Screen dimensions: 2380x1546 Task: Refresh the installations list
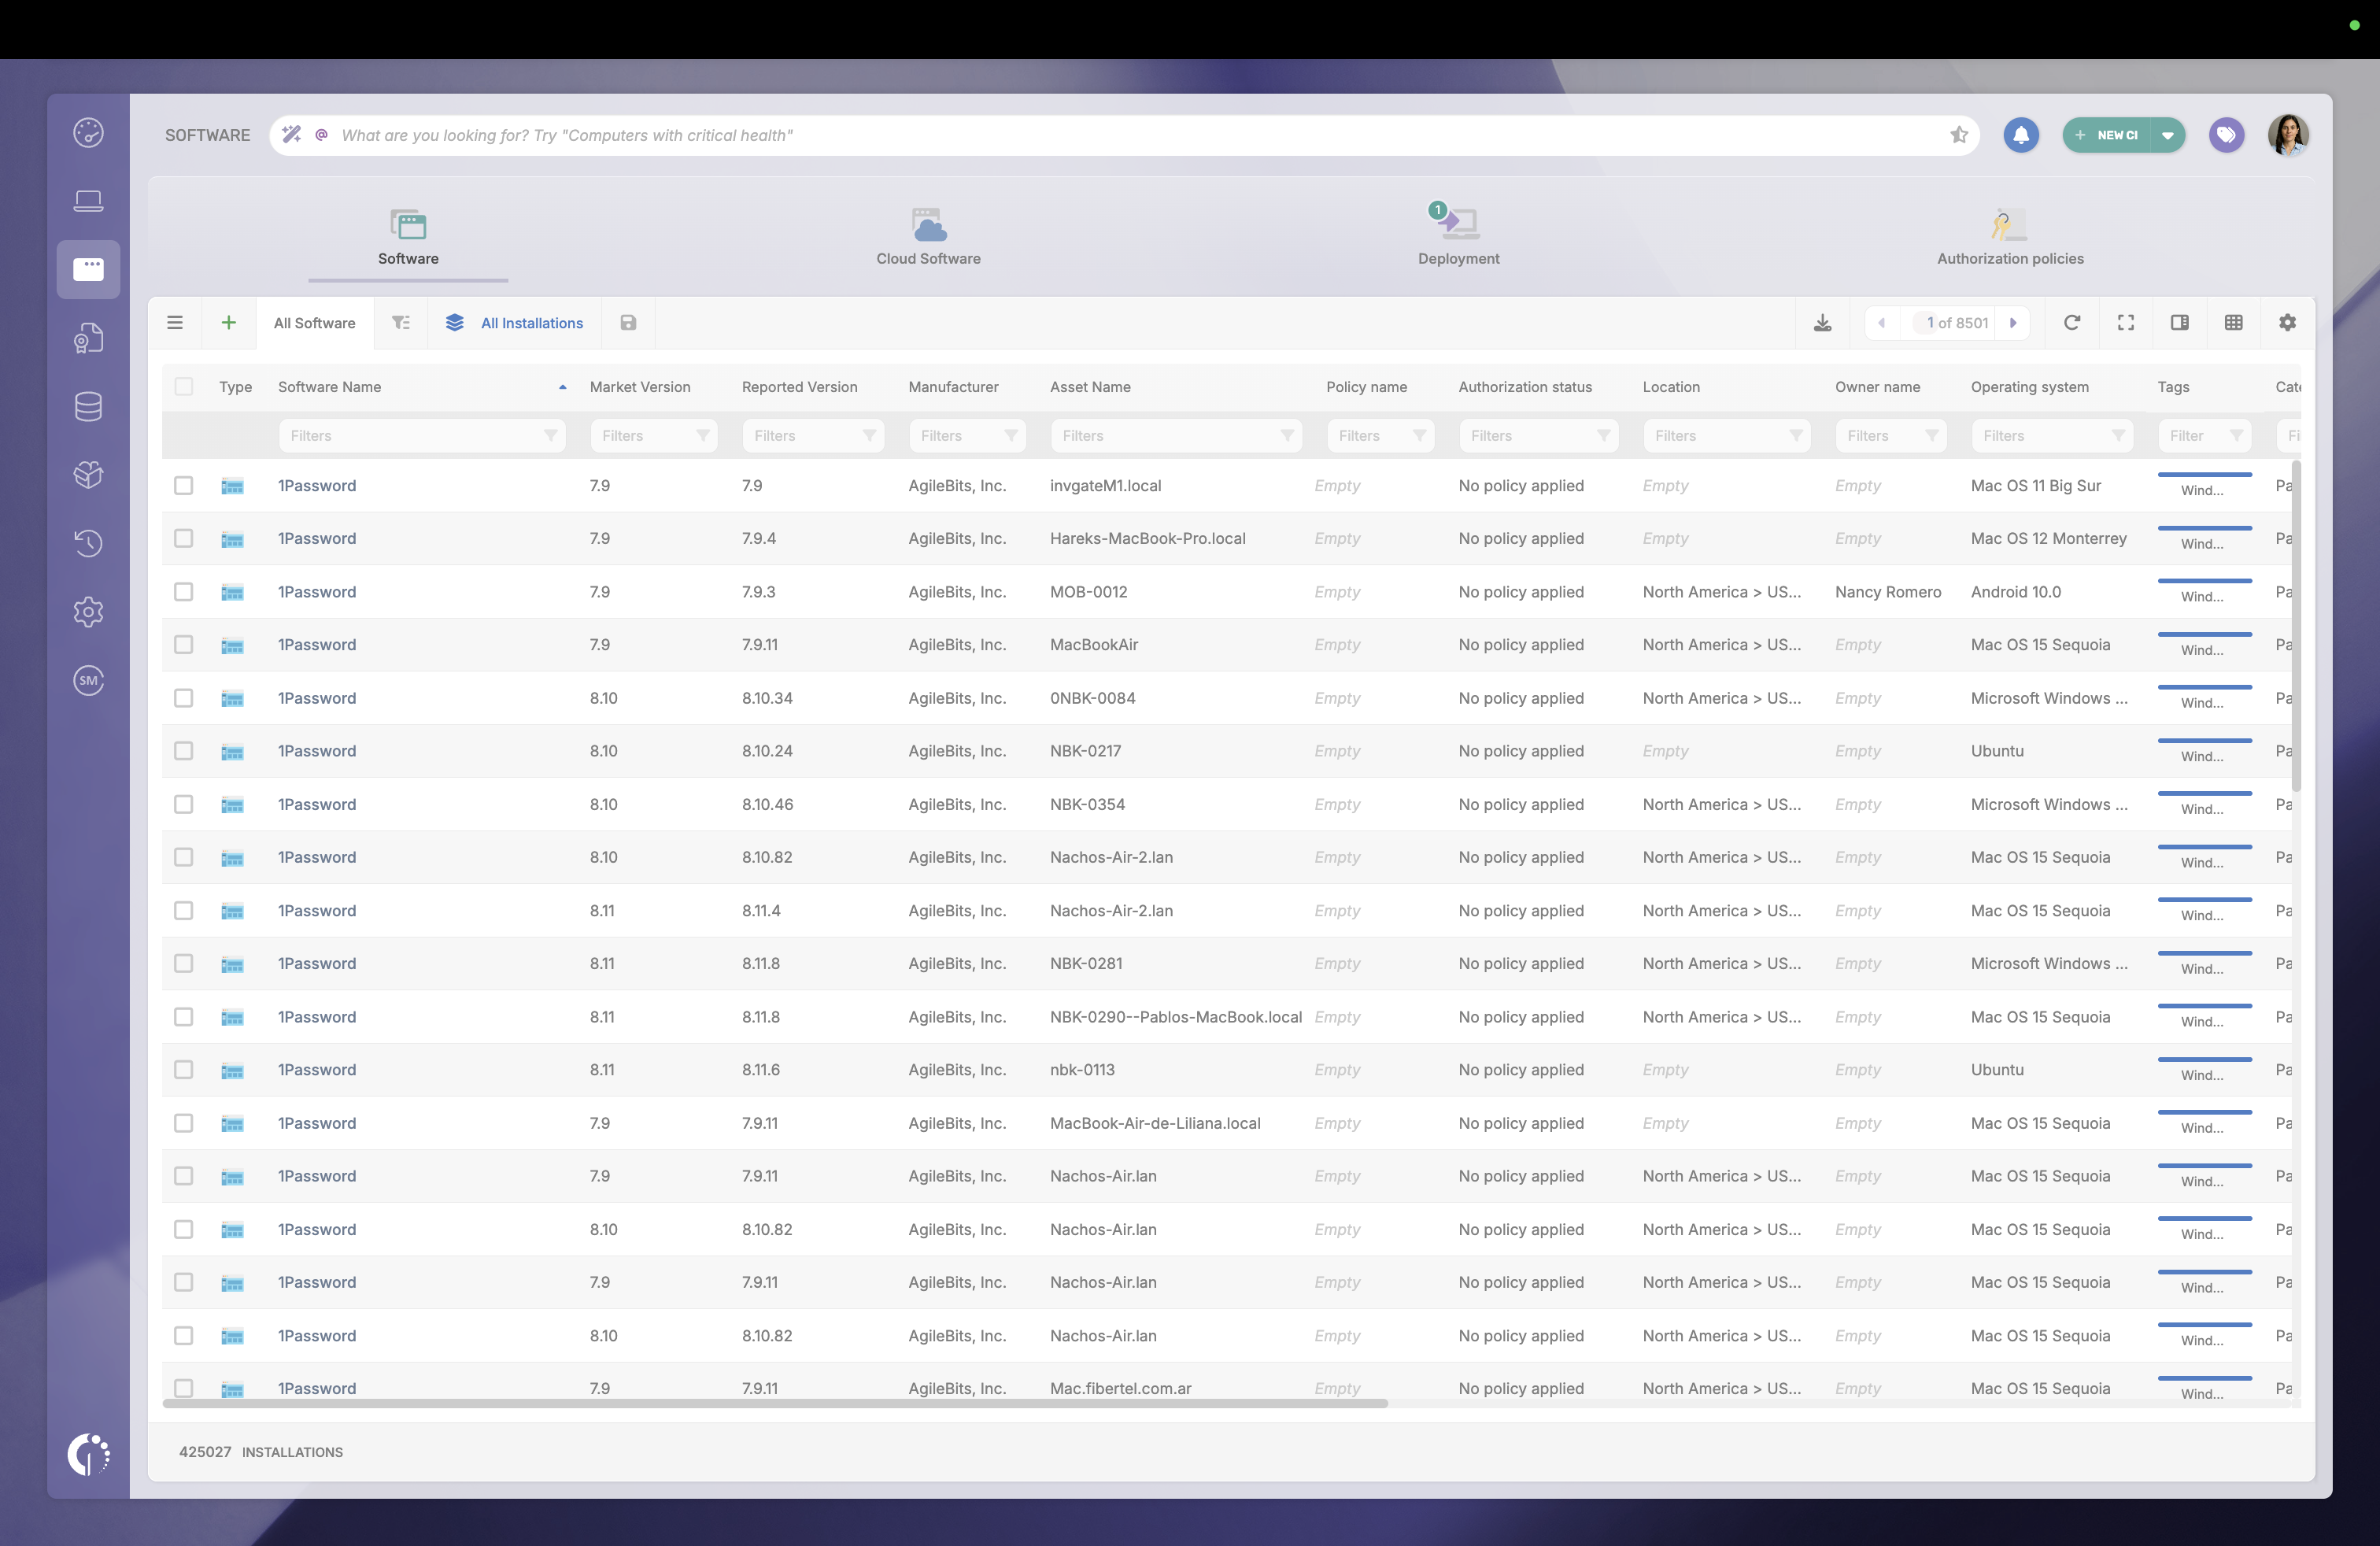(x=2073, y=322)
